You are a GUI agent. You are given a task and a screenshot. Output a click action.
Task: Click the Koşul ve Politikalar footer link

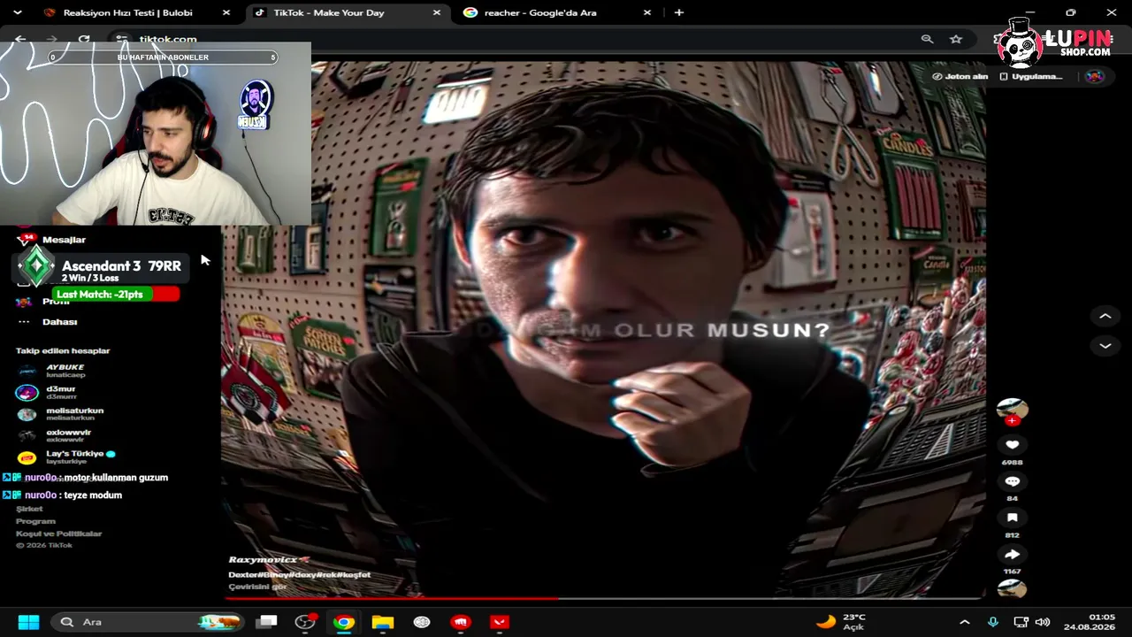(58, 533)
